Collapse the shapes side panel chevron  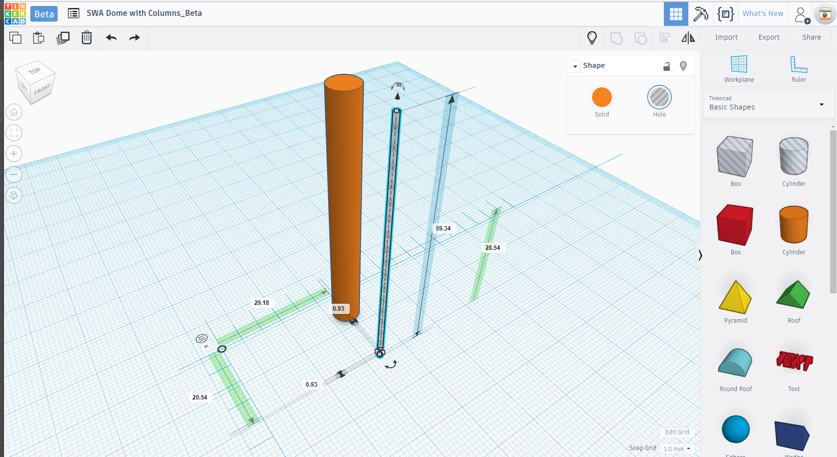[700, 255]
